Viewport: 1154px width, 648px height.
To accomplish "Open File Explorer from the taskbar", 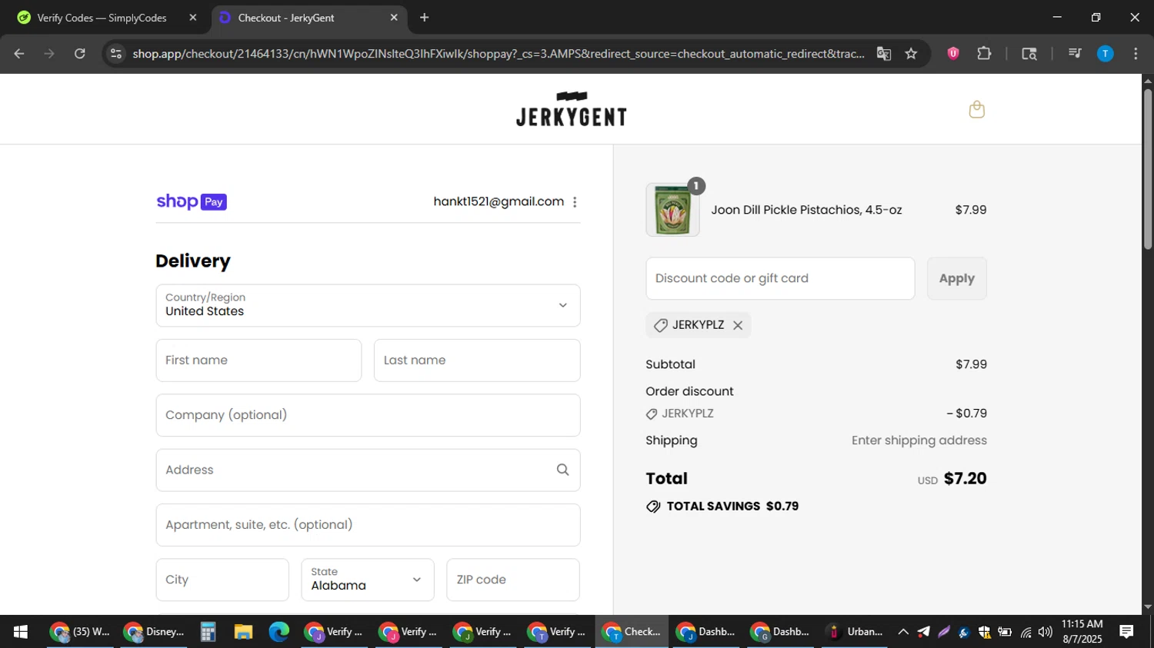I will pos(243,632).
